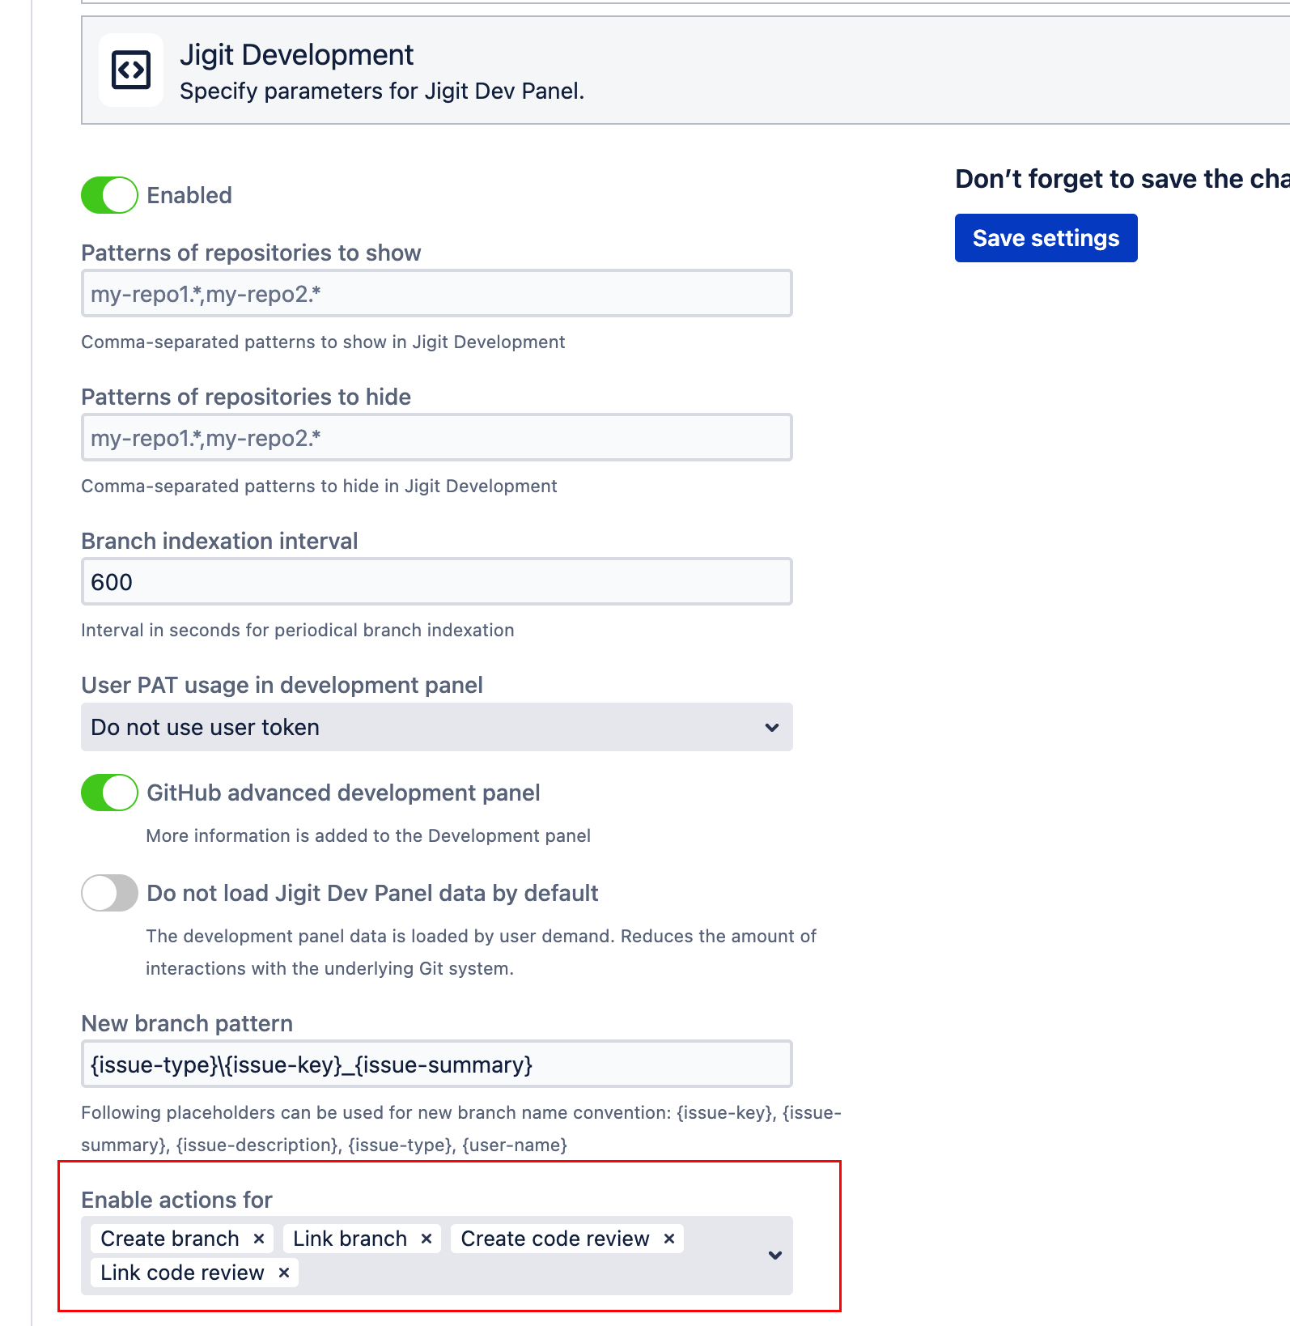Click the Jigit Development heading
The image size is (1290, 1326).
point(296,55)
